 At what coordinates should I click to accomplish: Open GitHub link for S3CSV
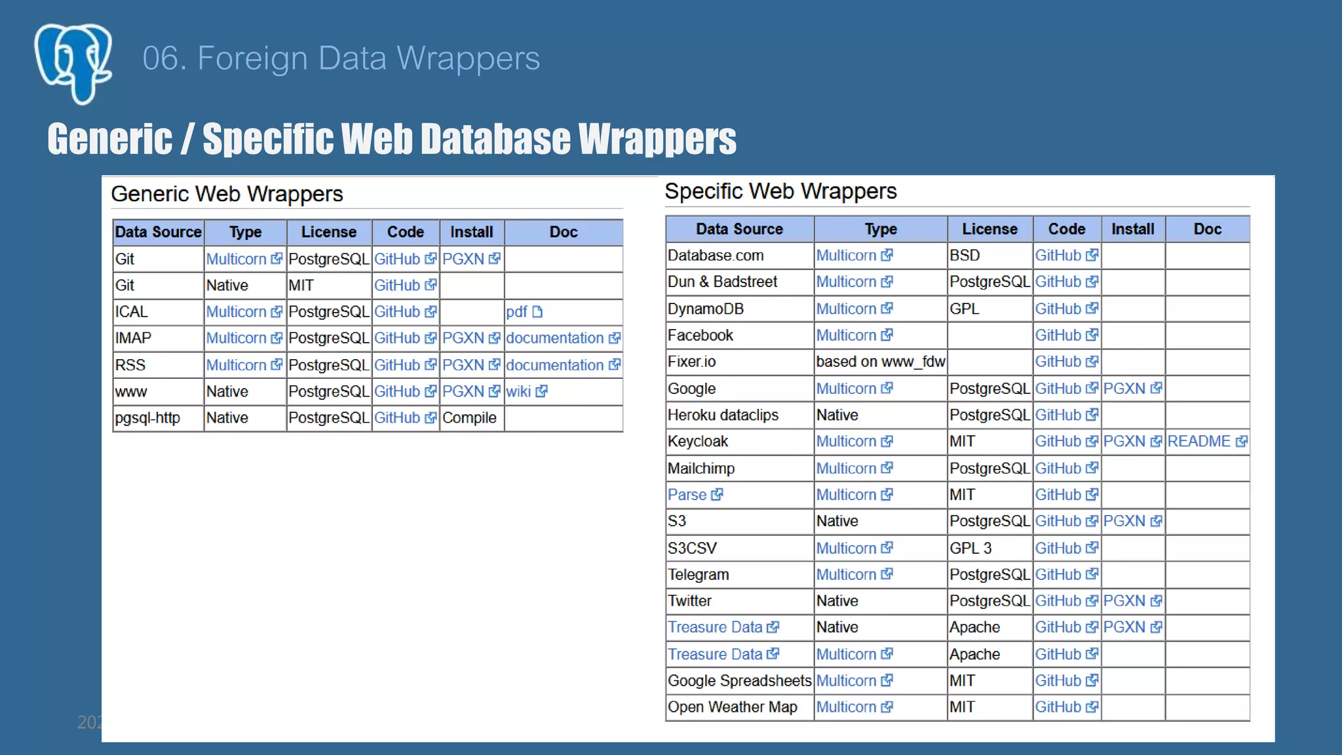(1066, 548)
